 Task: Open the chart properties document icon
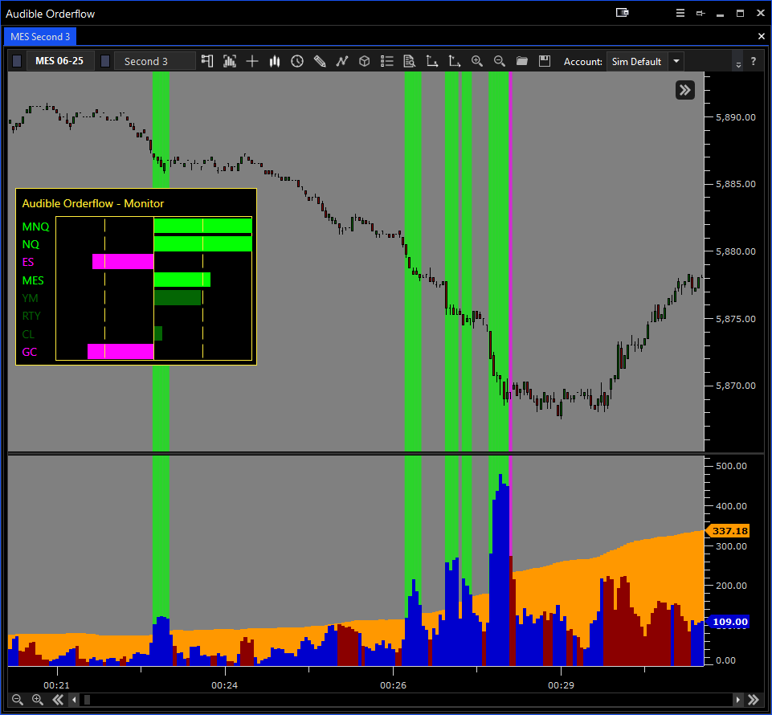(409, 61)
